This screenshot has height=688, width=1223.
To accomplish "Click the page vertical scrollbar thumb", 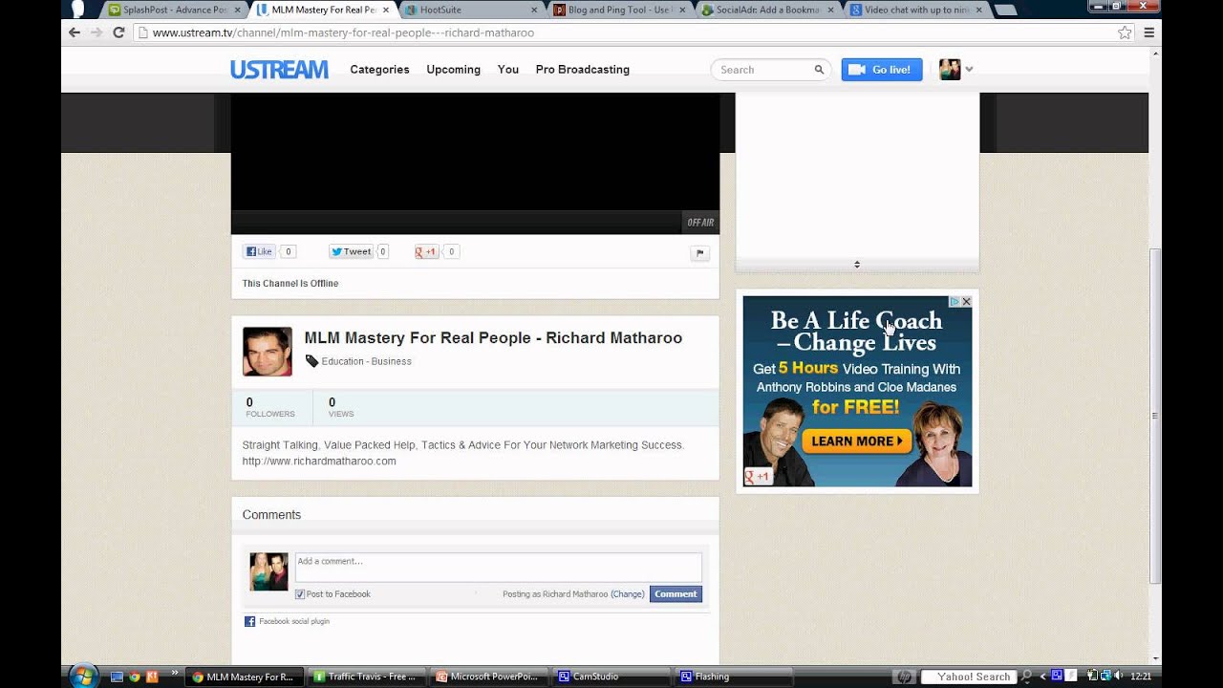I will pyautogui.click(x=1155, y=416).
